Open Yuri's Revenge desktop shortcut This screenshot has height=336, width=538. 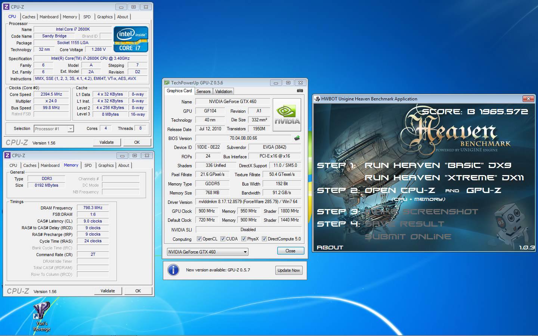coord(41,316)
